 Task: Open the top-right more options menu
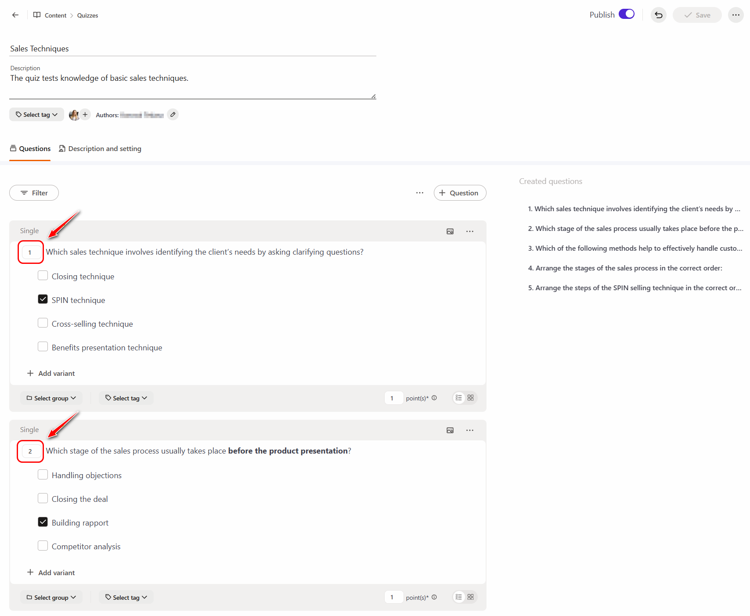click(736, 15)
